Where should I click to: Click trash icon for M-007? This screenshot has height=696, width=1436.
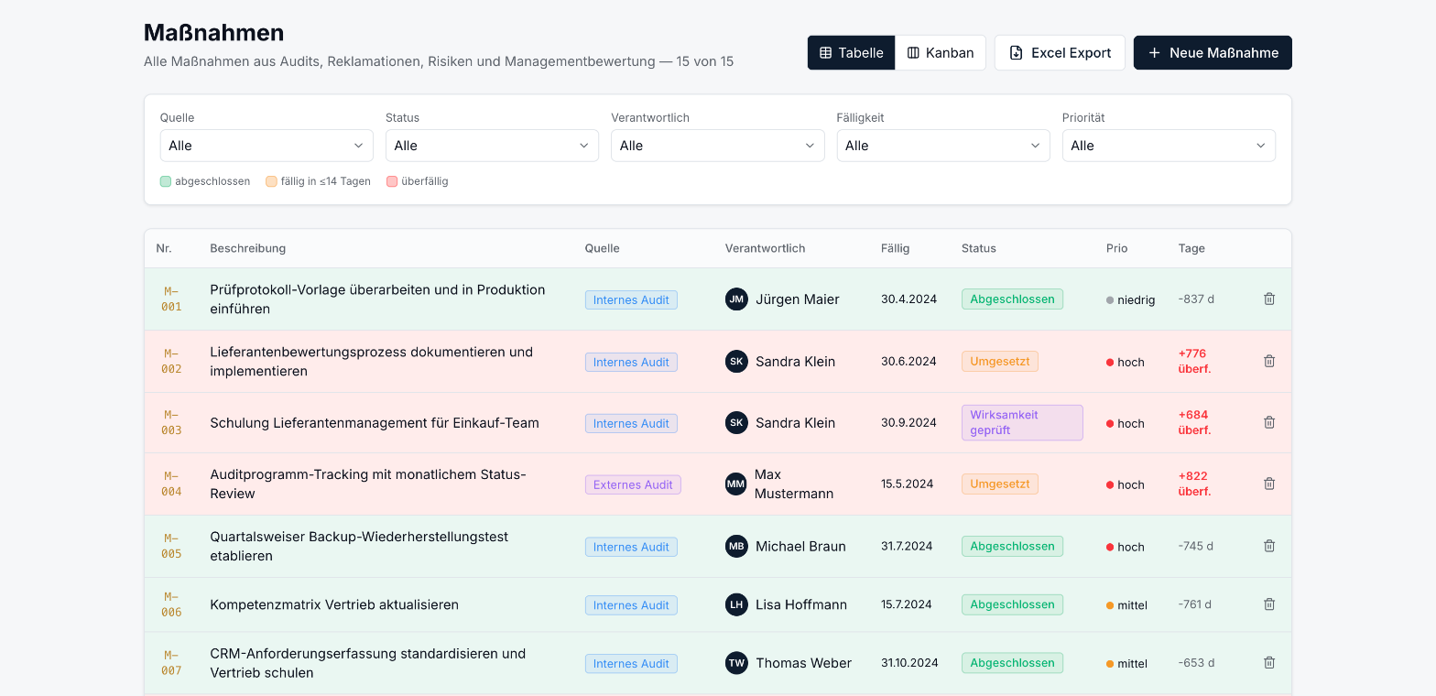(1269, 663)
